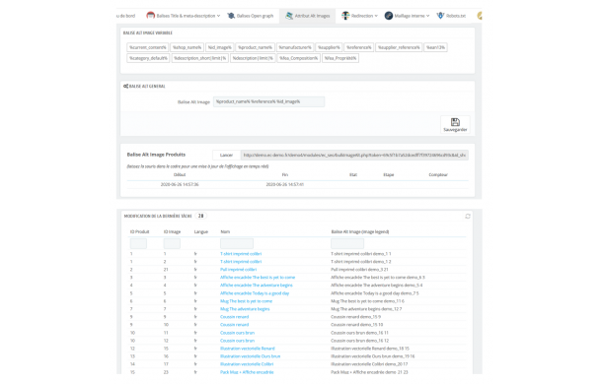Open Affiche encadrée The best is yet to come
The image size is (602, 384).
[x=258, y=278]
